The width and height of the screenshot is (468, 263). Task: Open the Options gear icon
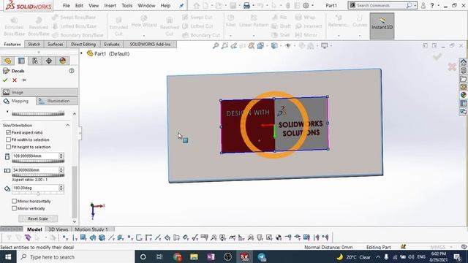pos(306,5)
